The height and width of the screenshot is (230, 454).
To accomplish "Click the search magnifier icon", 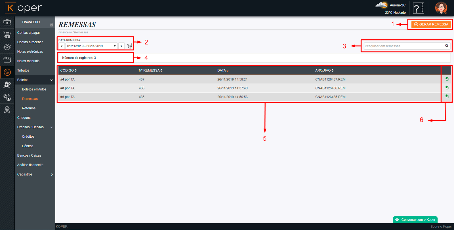I will tap(447, 46).
